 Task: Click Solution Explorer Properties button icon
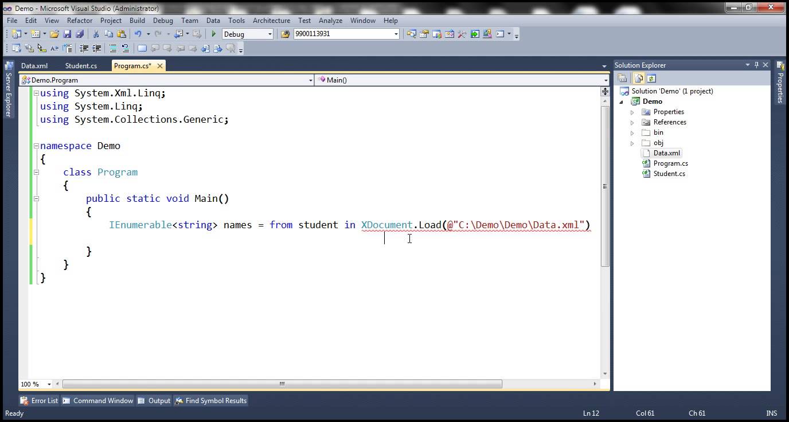(622, 79)
